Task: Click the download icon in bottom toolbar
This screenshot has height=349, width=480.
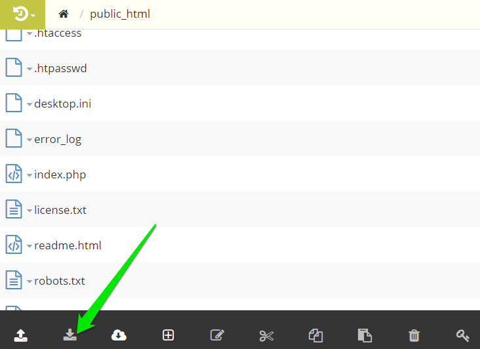Action: [70, 335]
